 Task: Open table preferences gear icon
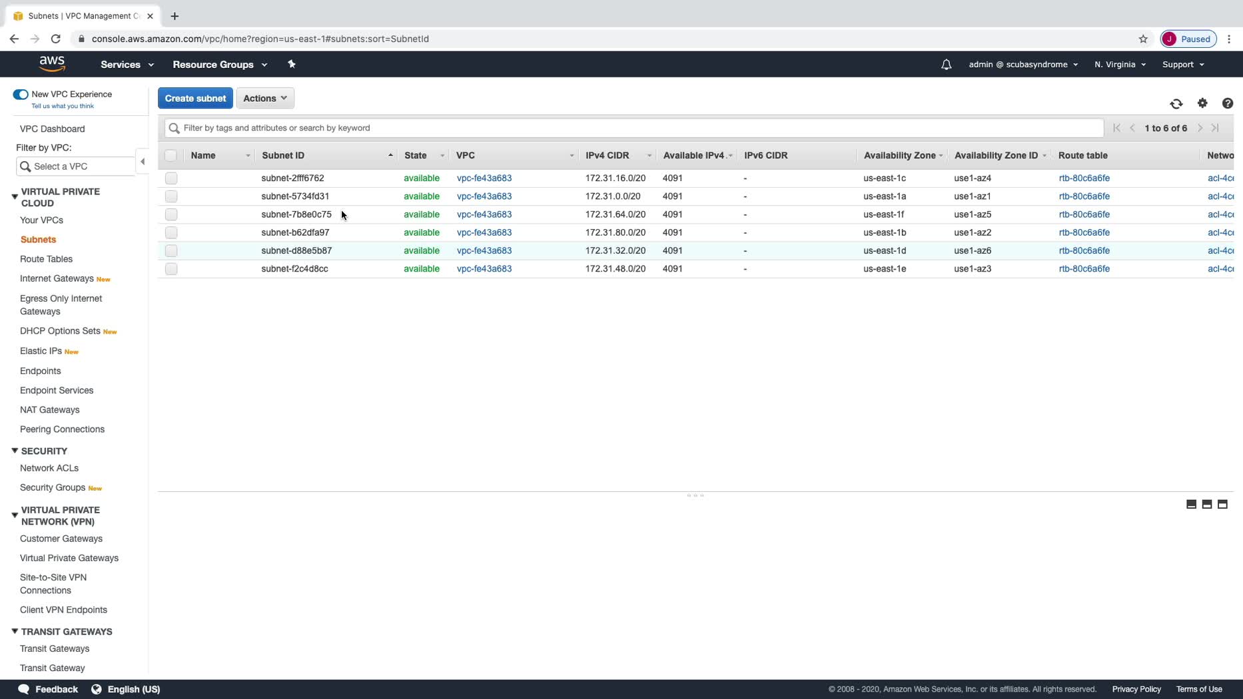tap(1202, 103)
